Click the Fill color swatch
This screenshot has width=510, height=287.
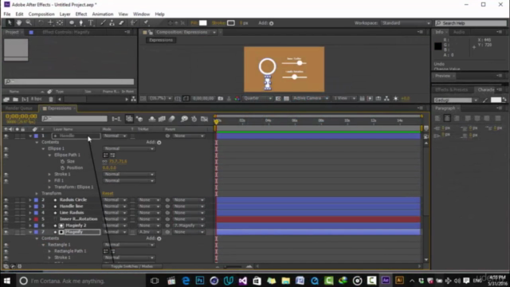203,23
